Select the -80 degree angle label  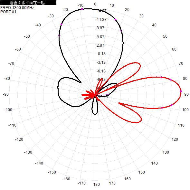[7, 79]
